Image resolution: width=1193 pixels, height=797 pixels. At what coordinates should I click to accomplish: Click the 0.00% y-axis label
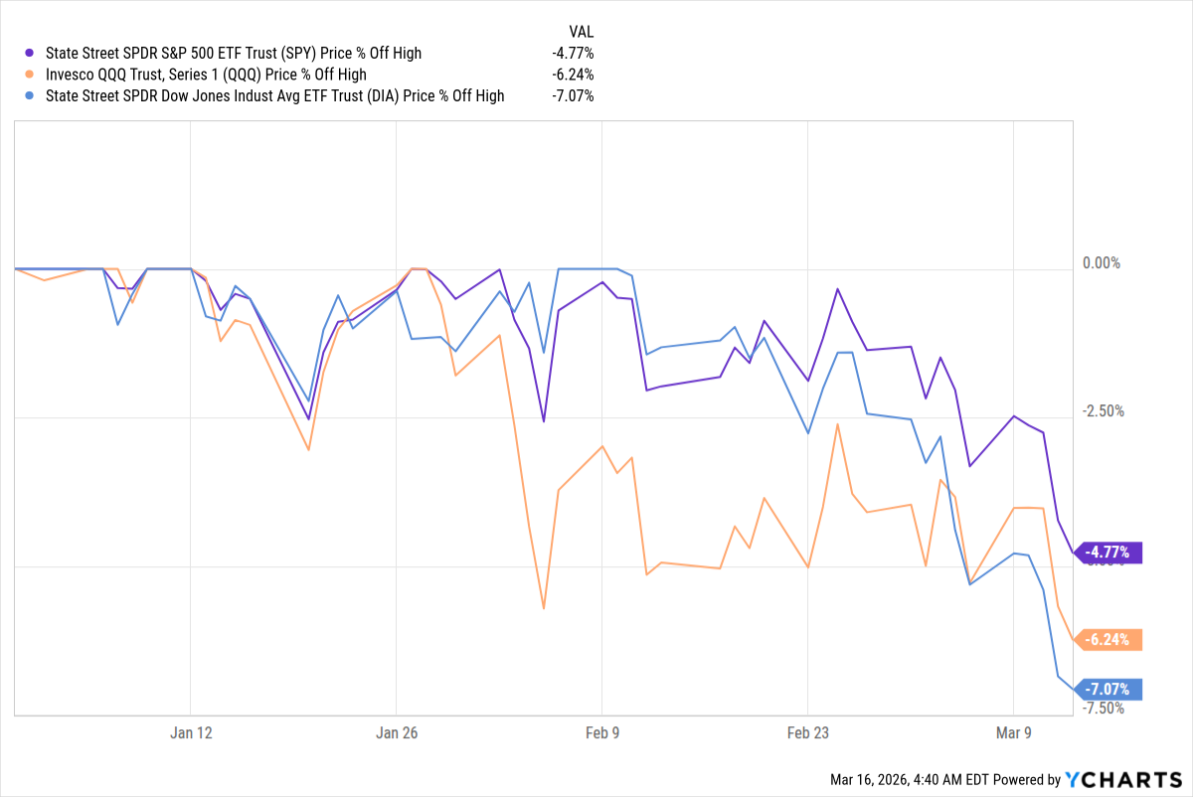click(x=1102, y=263)
